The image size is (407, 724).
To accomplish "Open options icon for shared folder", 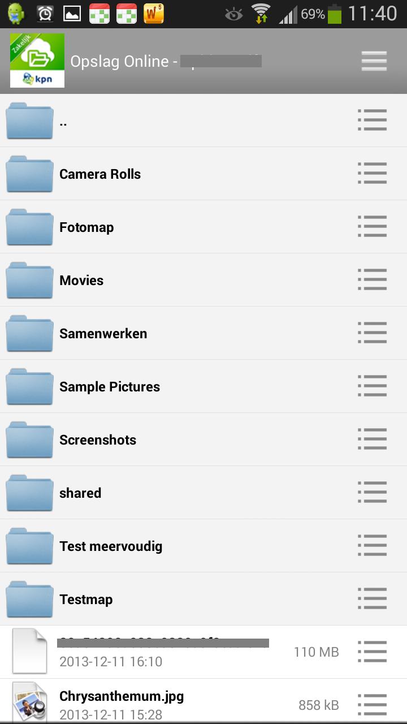I will (x=373, y=493).
